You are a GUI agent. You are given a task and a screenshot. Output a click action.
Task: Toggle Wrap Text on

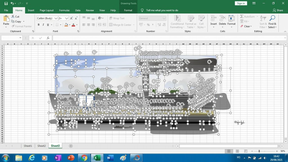(x=118, y=18)
